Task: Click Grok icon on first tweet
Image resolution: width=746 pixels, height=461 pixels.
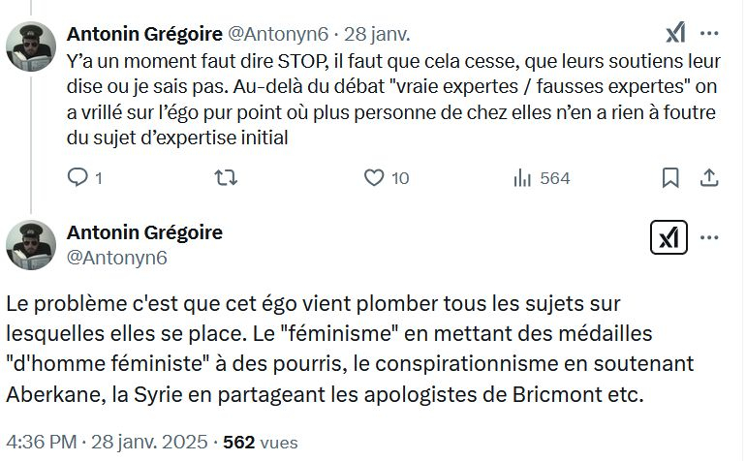Action: 675,33
